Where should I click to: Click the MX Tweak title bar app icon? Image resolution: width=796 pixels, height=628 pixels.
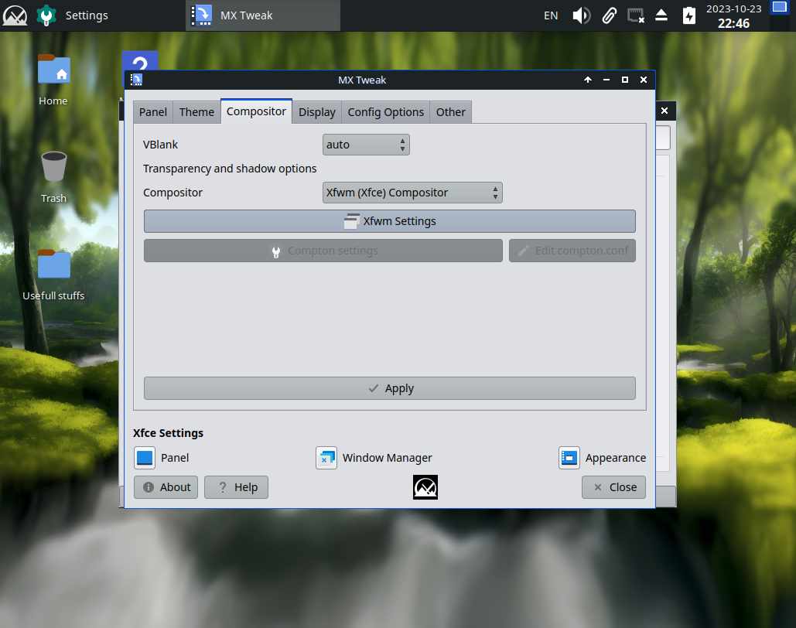point(136,80)
